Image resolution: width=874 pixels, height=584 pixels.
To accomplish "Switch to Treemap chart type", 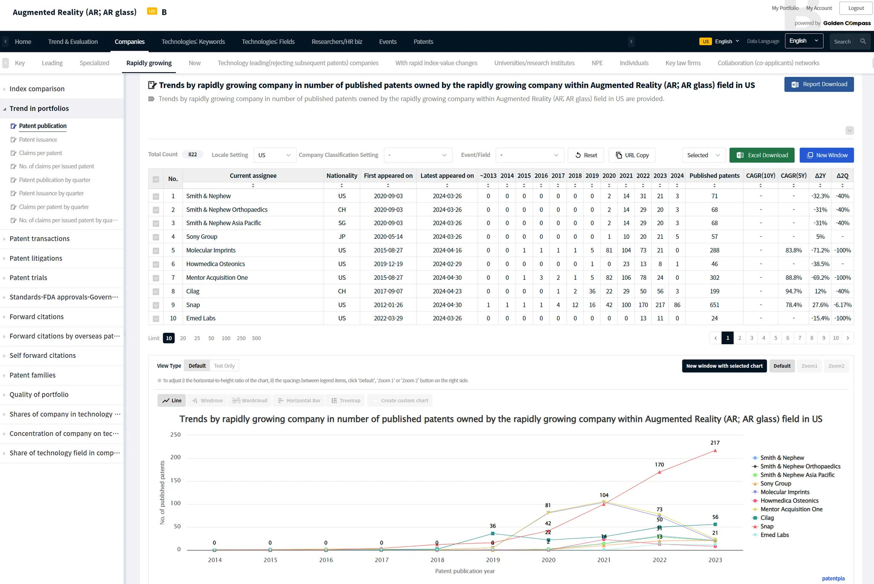I will tap(346, 401).
